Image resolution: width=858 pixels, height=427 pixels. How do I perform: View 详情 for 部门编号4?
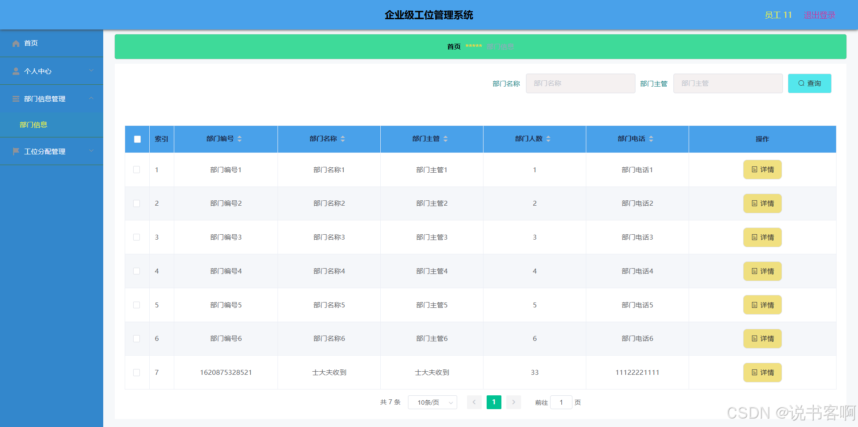pos(762,271)
